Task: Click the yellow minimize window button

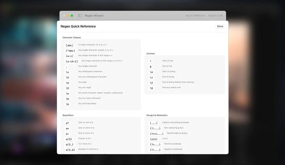Action: 68,16
